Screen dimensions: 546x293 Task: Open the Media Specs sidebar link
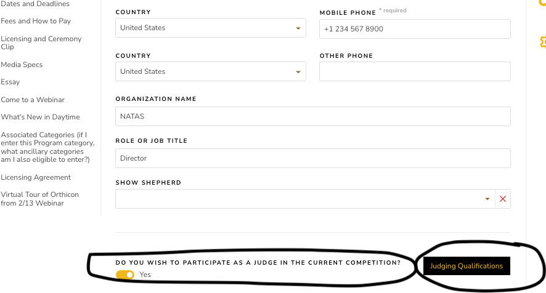pos(22,65)
